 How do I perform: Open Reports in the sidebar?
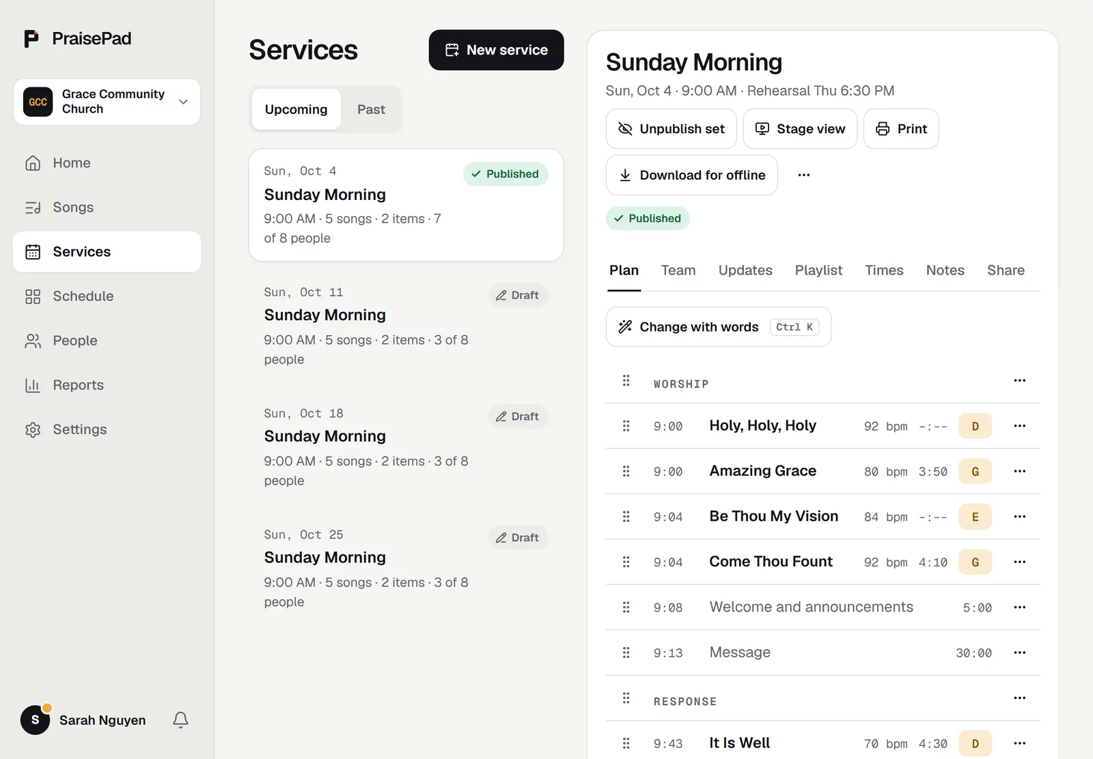[x=107, y=385]
